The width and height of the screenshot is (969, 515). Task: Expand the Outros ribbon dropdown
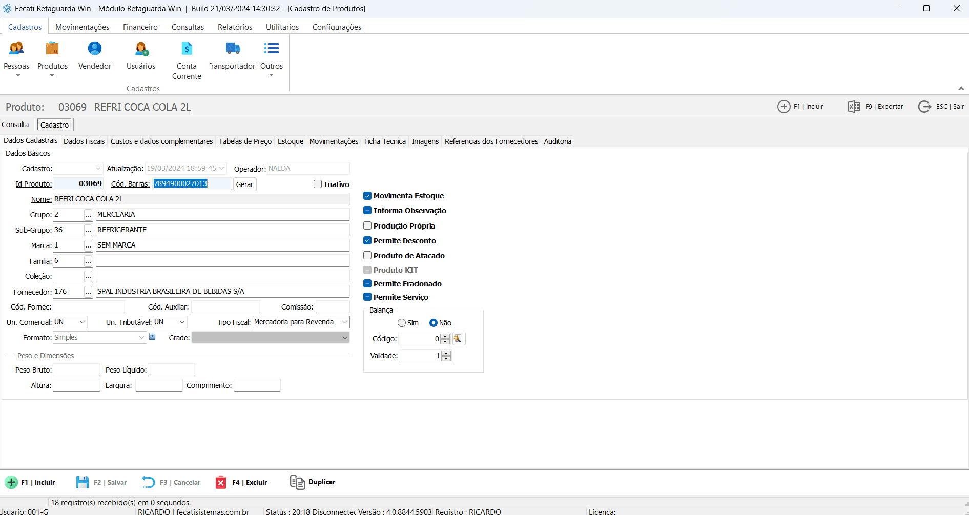271,76
